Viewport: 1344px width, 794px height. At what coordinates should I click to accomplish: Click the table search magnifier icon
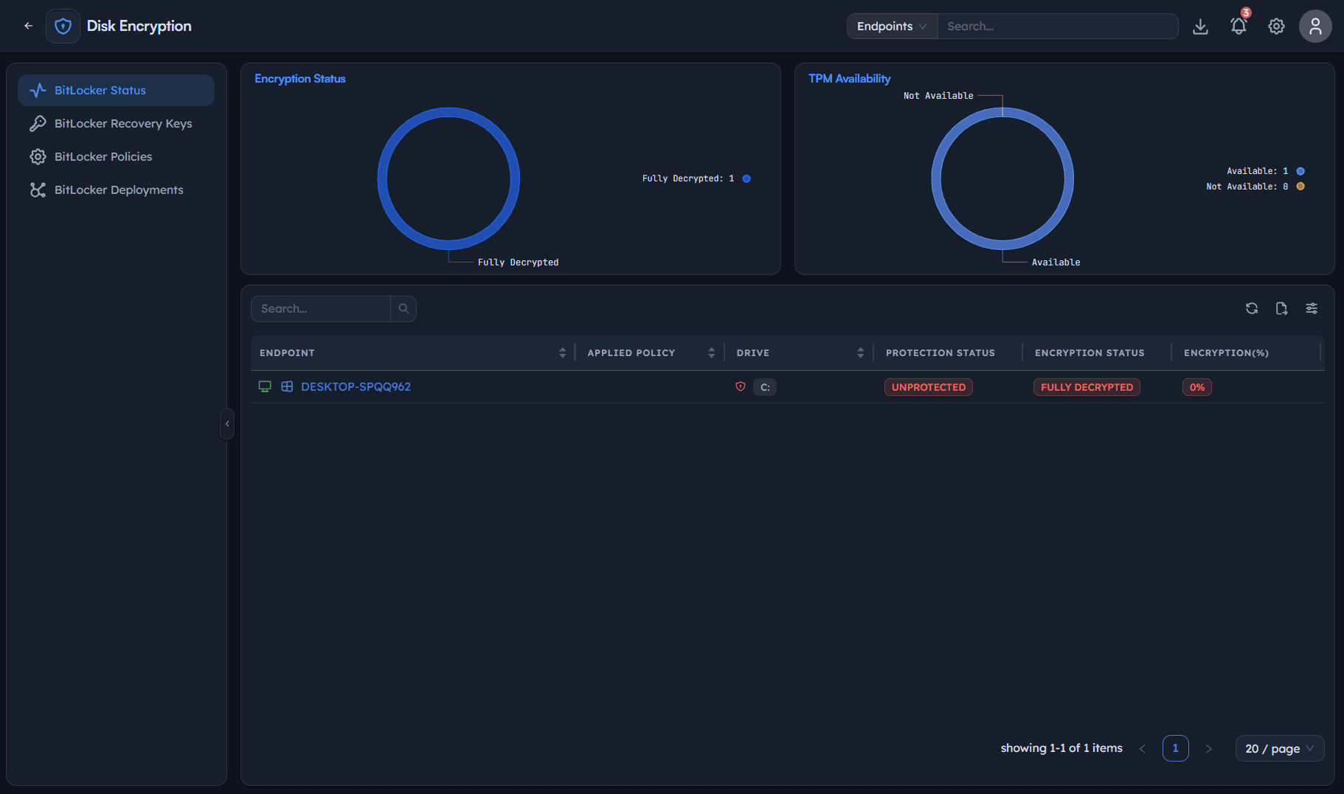(x=403, y=309)
